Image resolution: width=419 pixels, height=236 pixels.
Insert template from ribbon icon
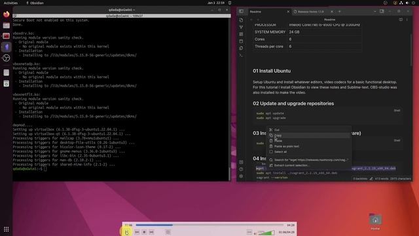pyautogui.click(x=241, y=48)
